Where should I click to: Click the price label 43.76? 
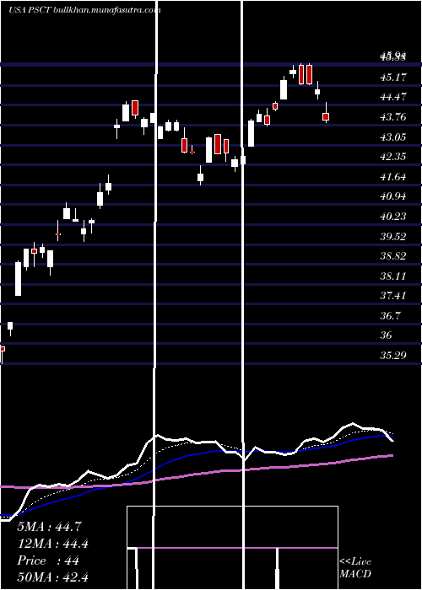[x=393, y=117]
